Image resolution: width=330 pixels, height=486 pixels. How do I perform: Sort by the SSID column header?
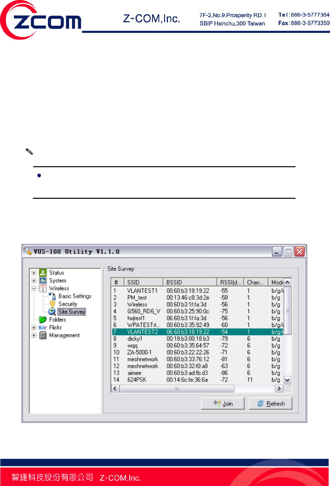click(x=144, y=282)
